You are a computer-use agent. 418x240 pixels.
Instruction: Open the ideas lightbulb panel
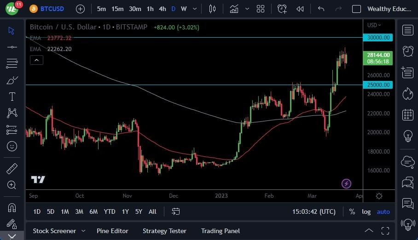[407, 136]
